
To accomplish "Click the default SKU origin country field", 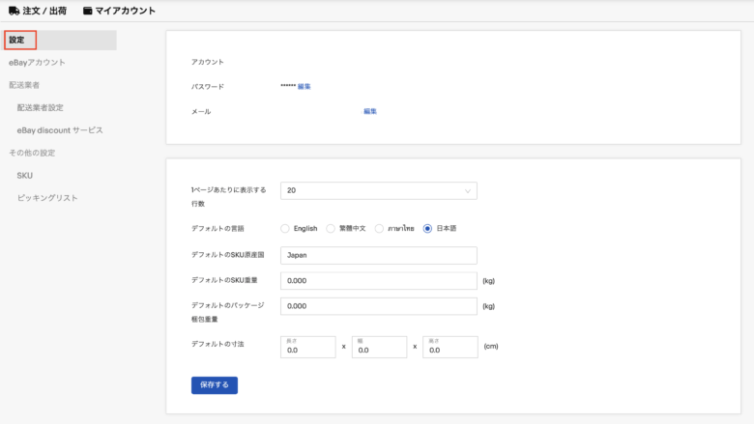I will (378, 255).
